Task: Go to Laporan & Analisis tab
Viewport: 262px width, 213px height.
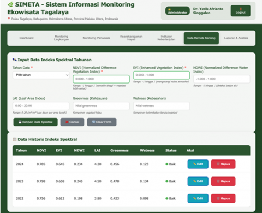Action: tap(236, 38)
